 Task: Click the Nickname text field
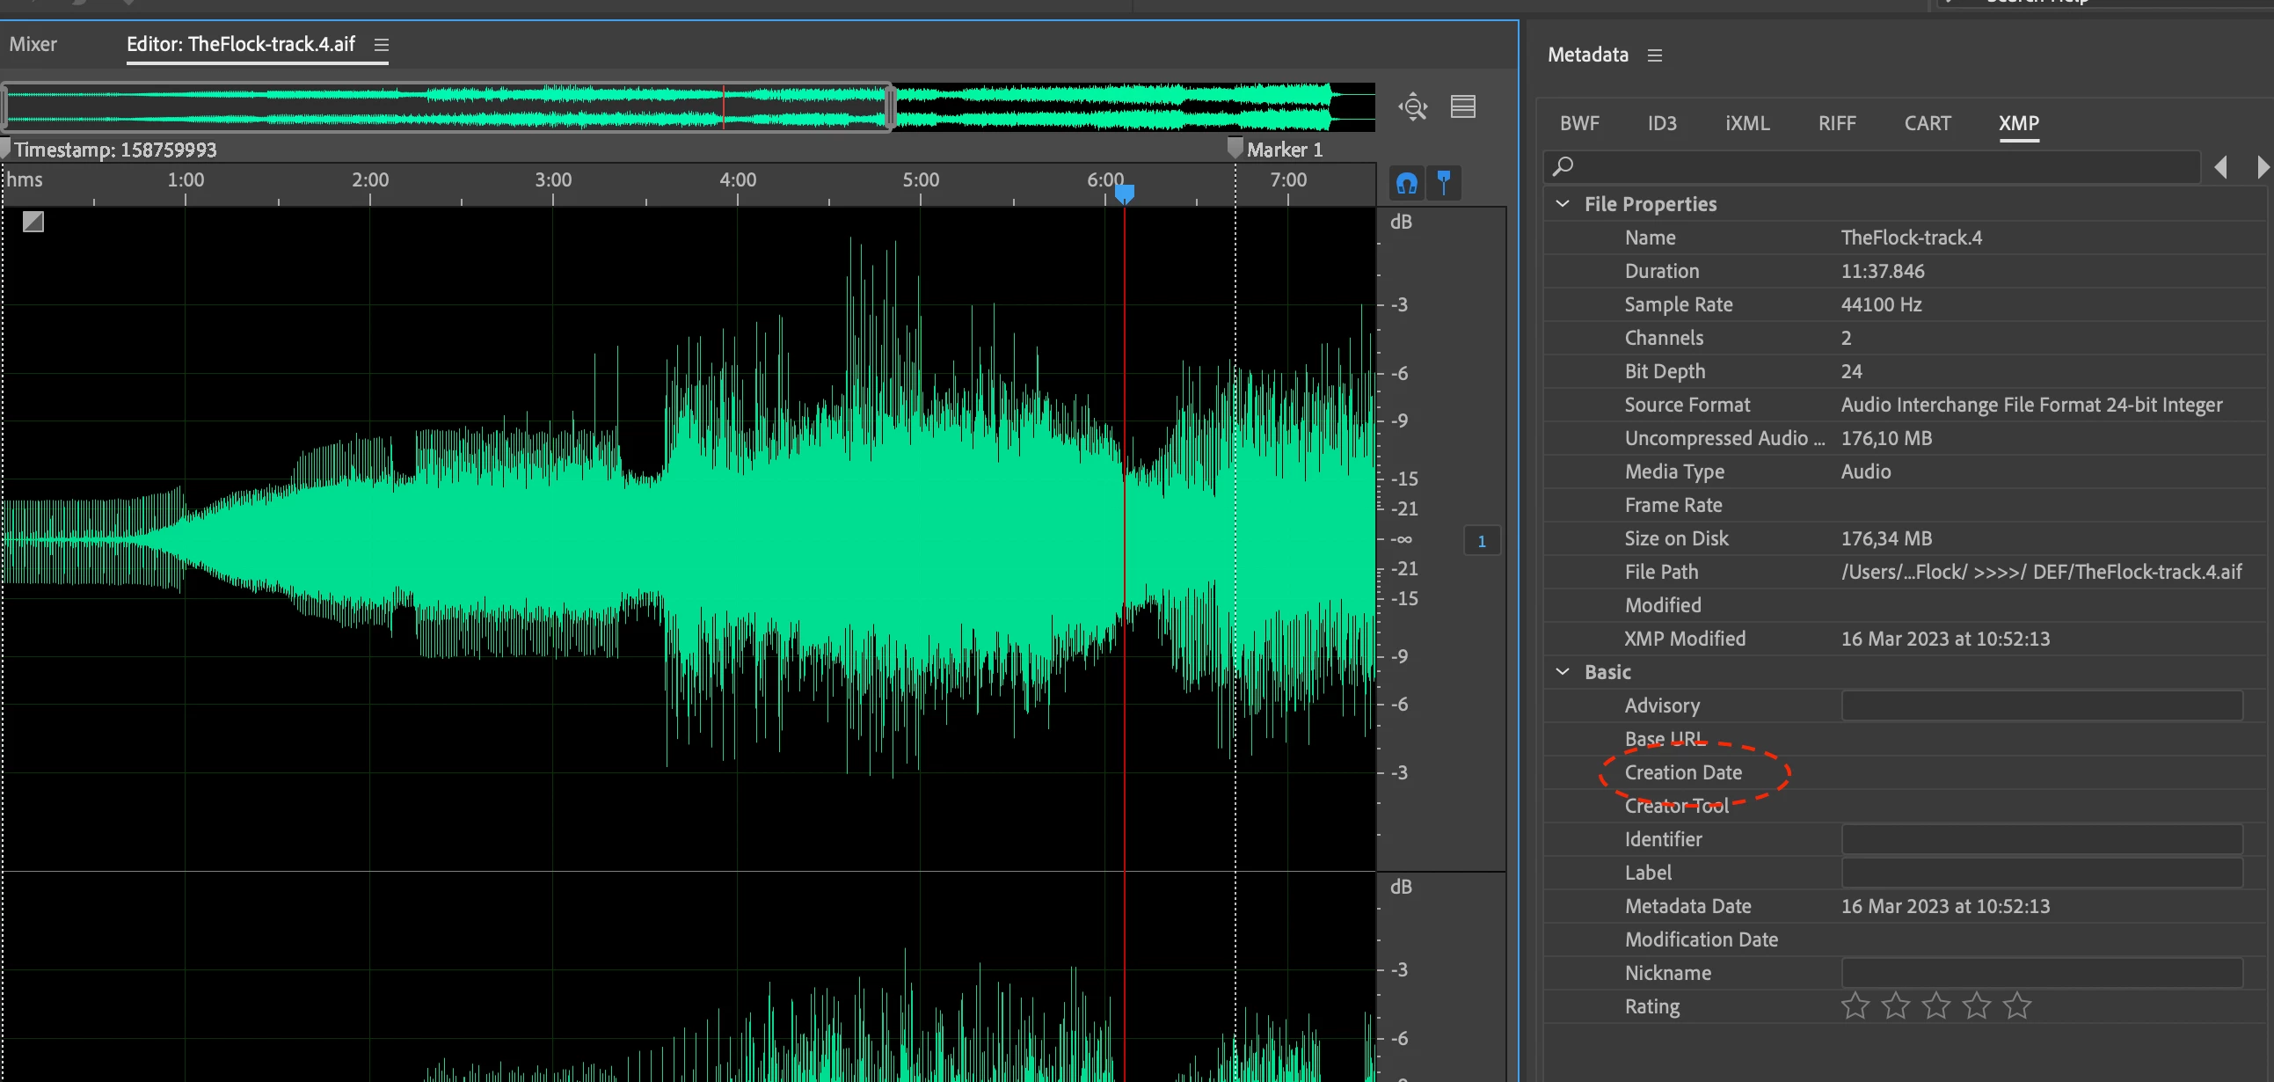click(x=2041, y=972)
